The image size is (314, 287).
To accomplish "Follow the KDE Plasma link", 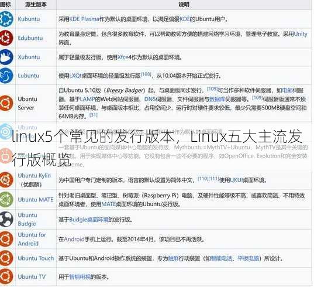I will point(84,19).
